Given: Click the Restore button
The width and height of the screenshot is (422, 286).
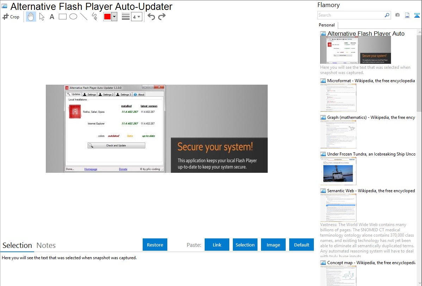Looking at the screenshot, I should pos(155,244).
